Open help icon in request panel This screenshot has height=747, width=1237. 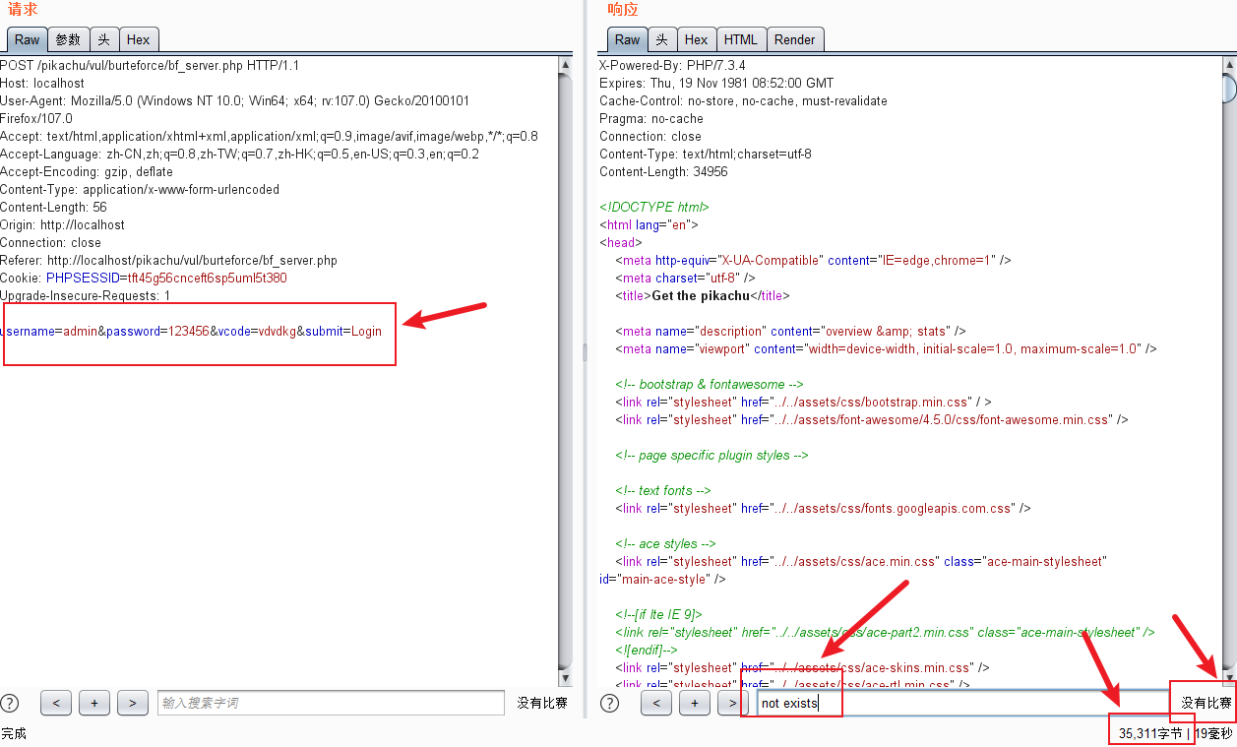(10, 703)
